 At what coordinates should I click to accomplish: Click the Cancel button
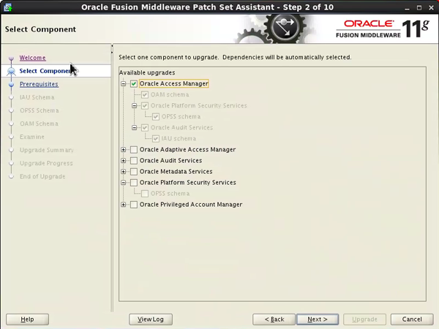pos(412,319)
